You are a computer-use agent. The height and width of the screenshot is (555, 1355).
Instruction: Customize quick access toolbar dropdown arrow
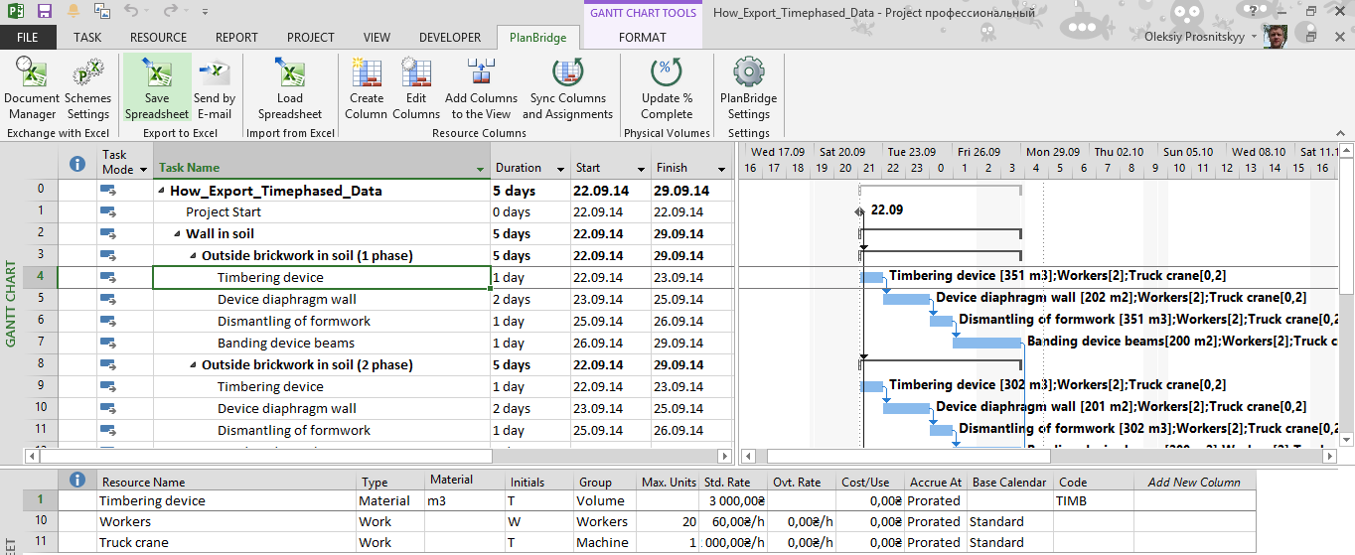205,13
